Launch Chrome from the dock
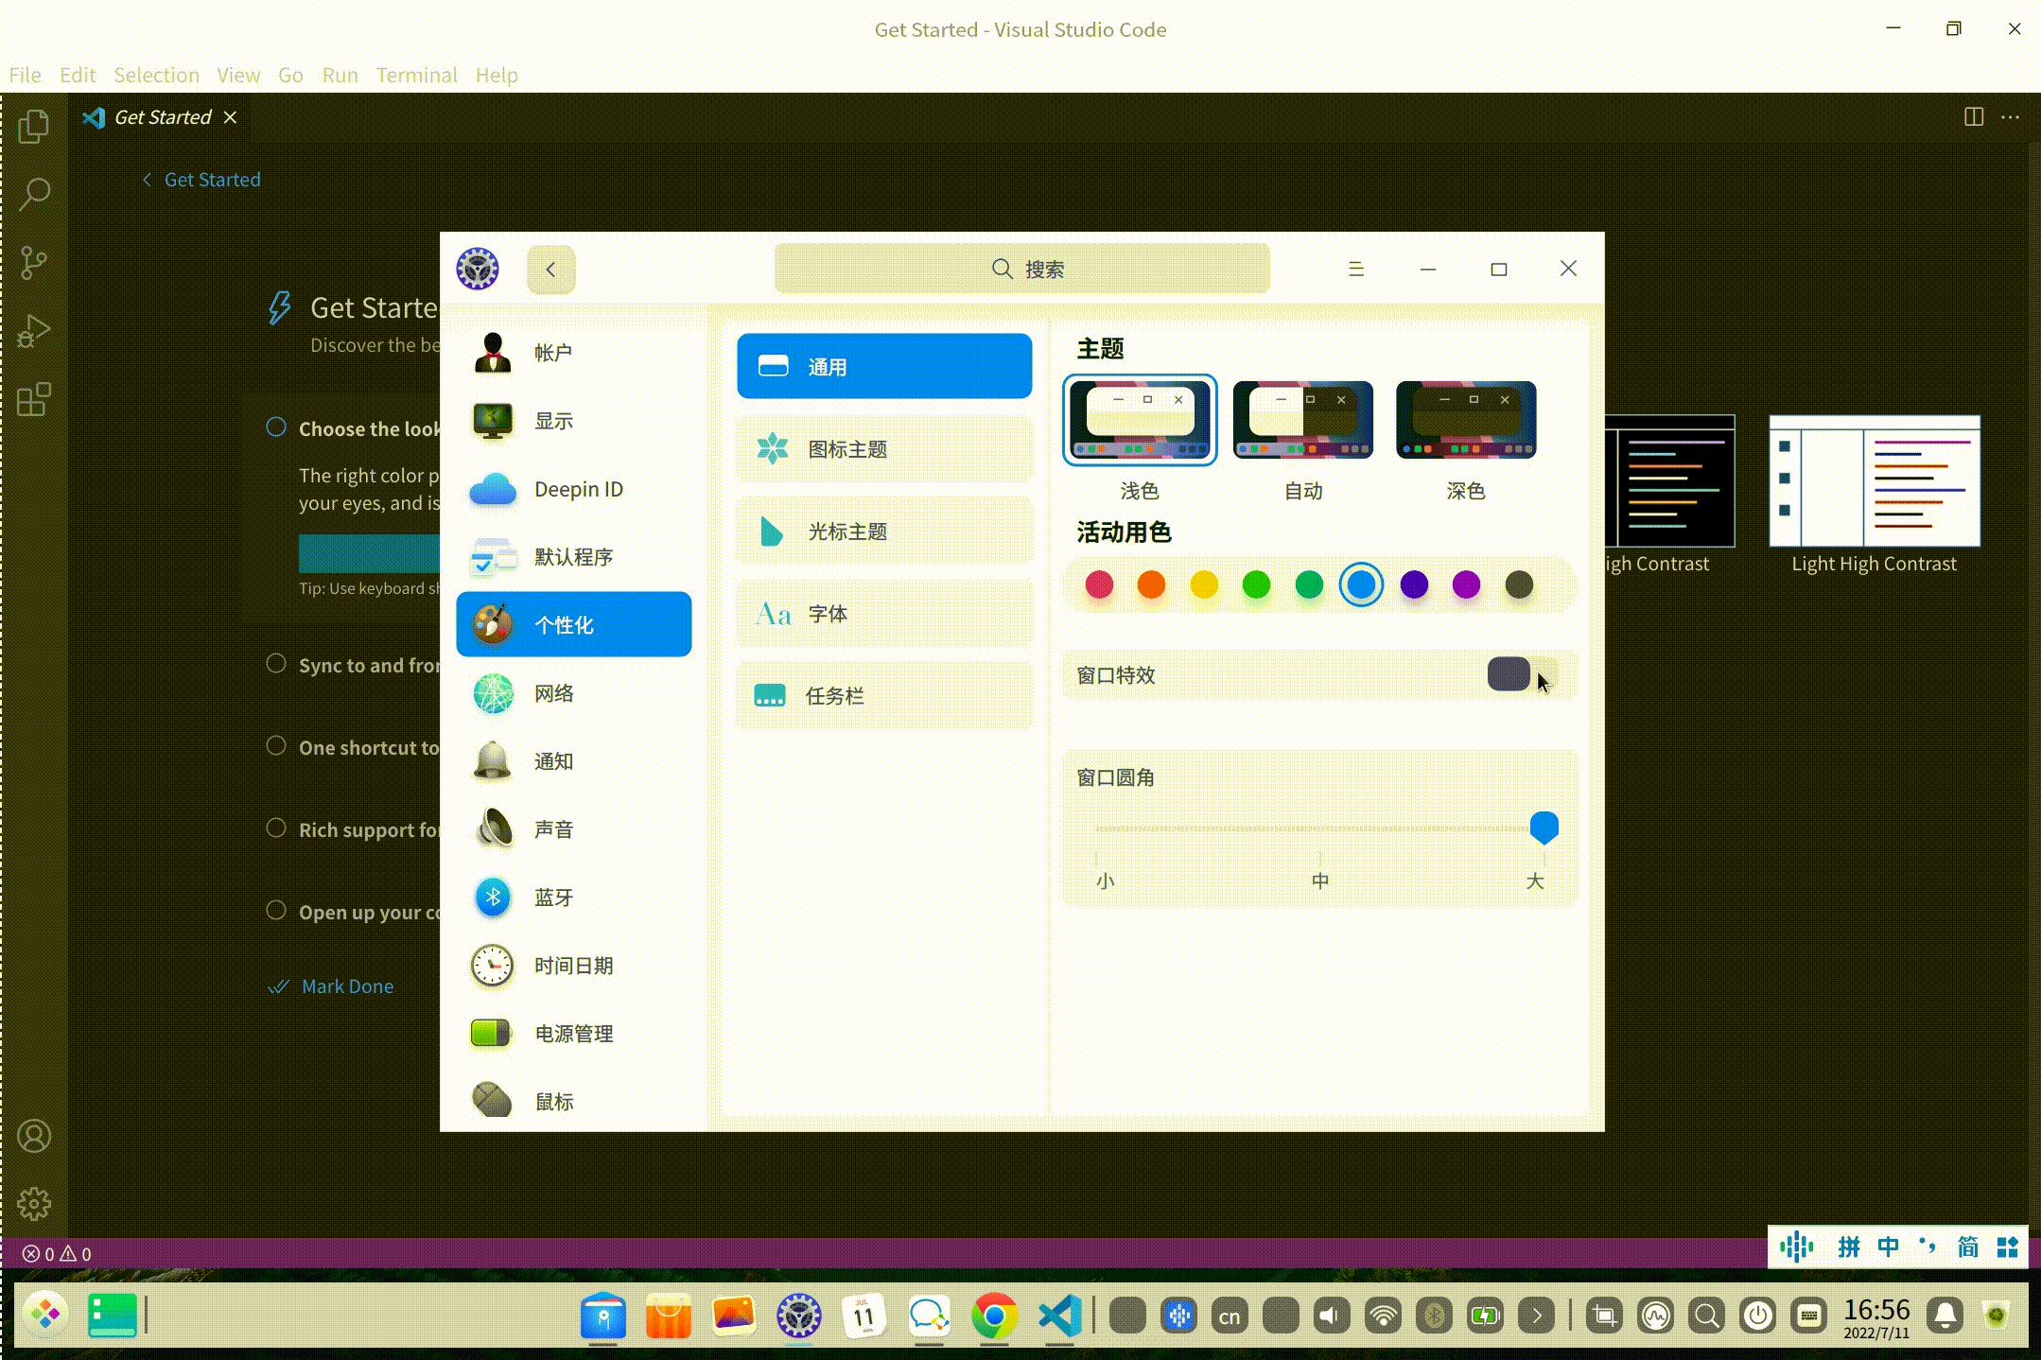The width and height of the screenshot is (2041, 1360). click(994, 1316)
